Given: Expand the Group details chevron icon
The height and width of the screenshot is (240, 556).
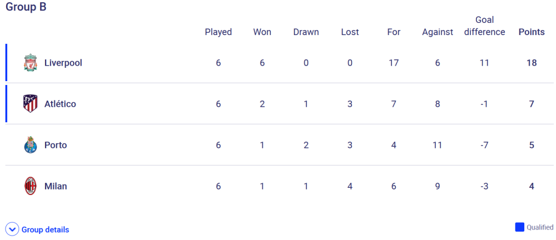Looking at the screenshot, I should 12,229.
